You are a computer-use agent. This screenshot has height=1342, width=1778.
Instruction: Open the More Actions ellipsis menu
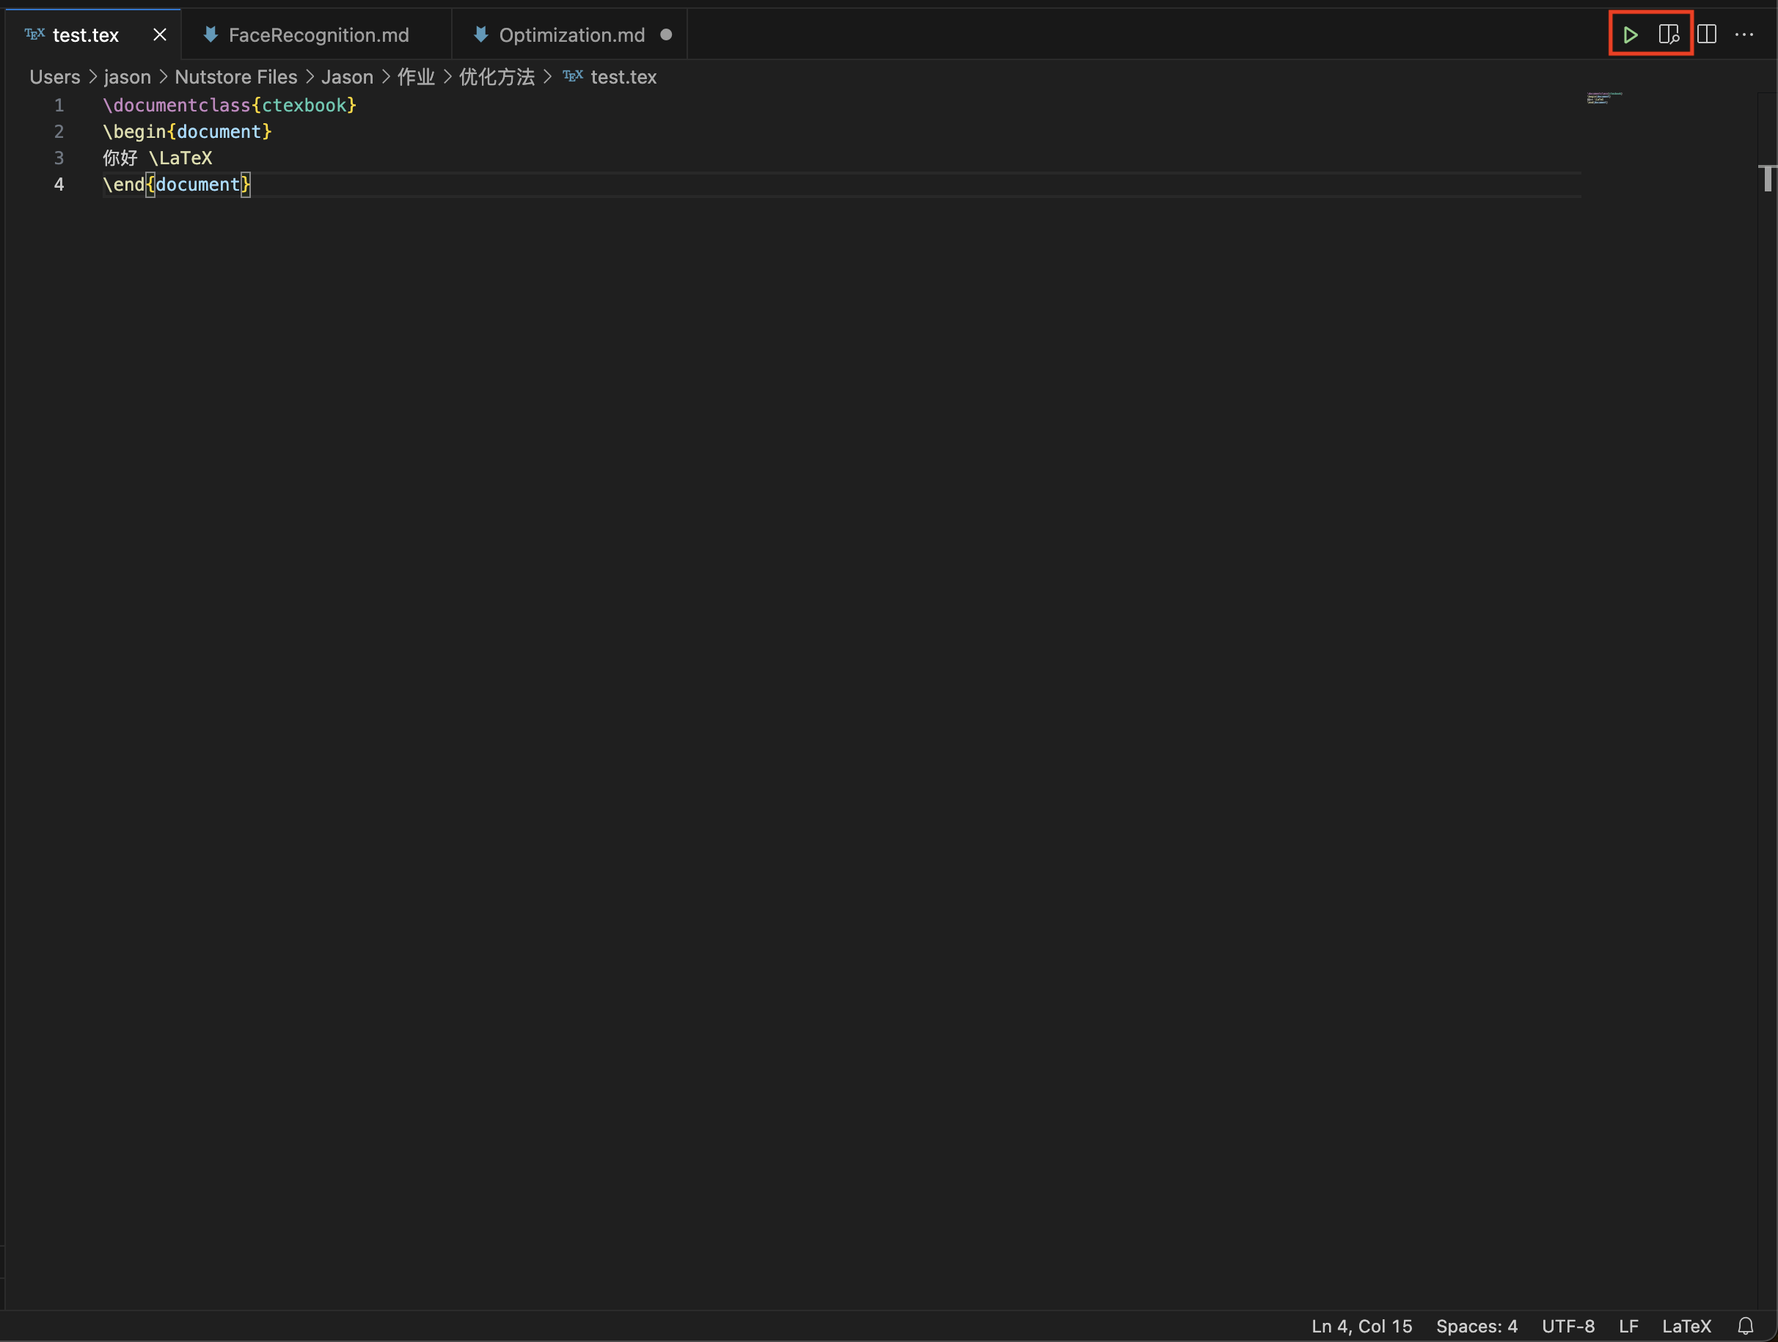[x=1744, y=34]
